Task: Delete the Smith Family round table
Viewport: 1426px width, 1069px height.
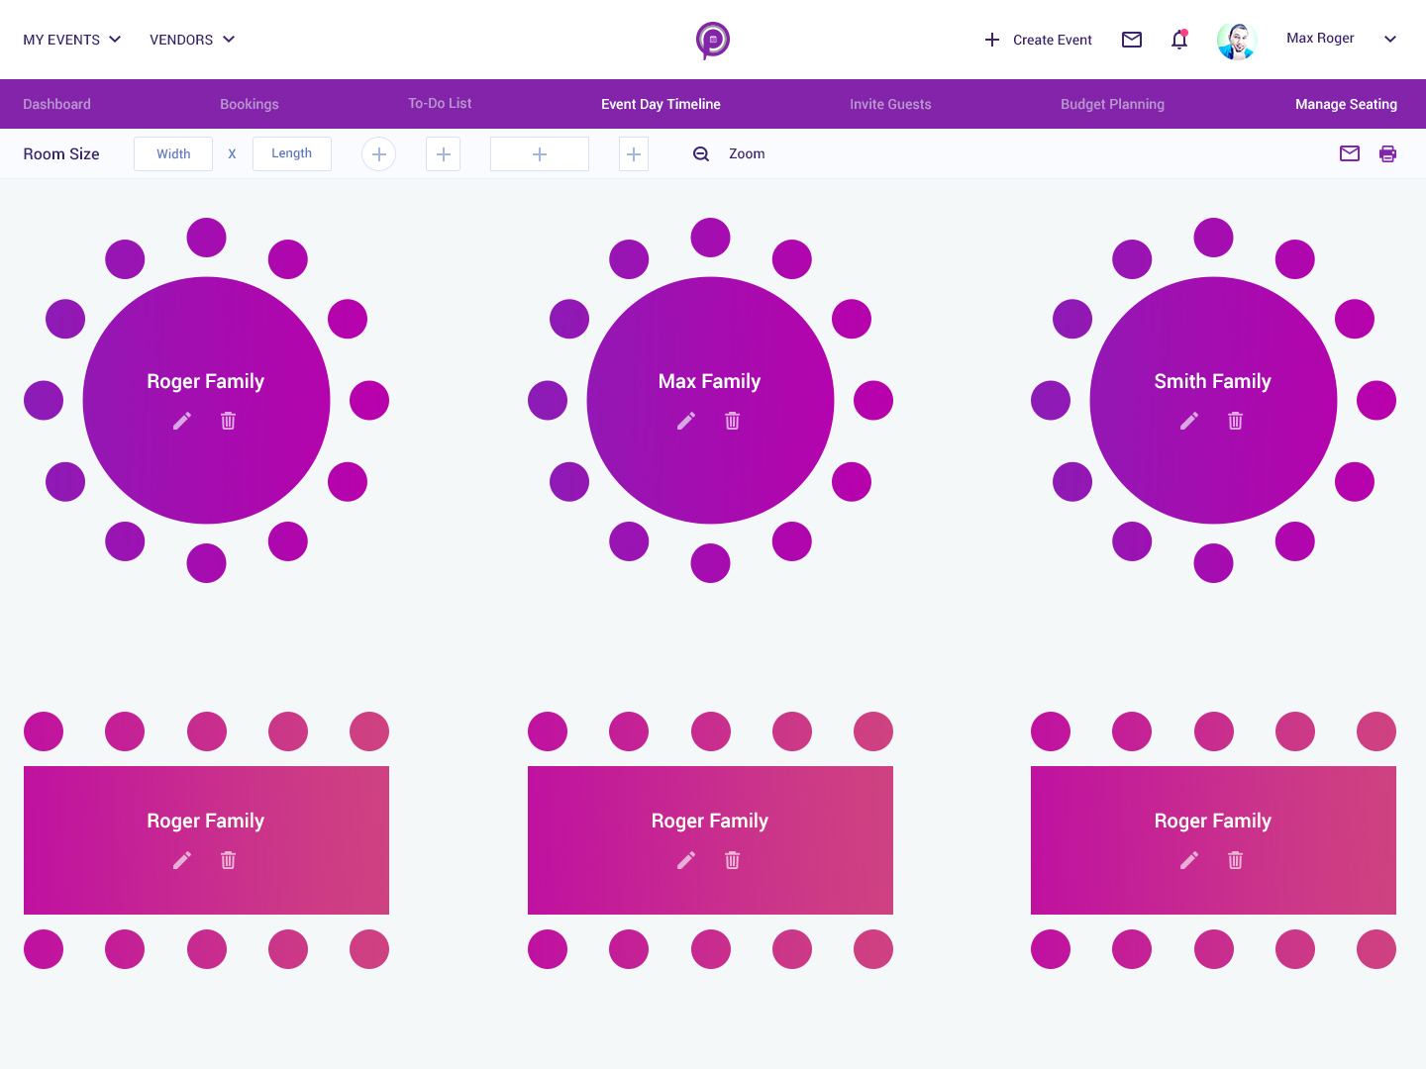Action: click(1235, 421)
